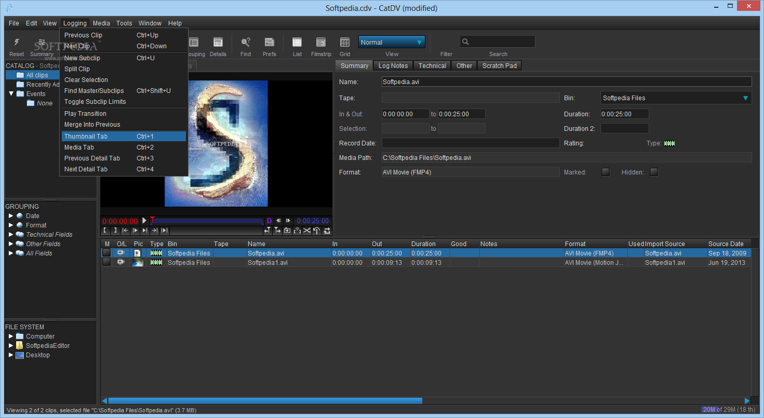Click the play selection bar-play-bar button
764x418 pixels.
coord(165,231)
